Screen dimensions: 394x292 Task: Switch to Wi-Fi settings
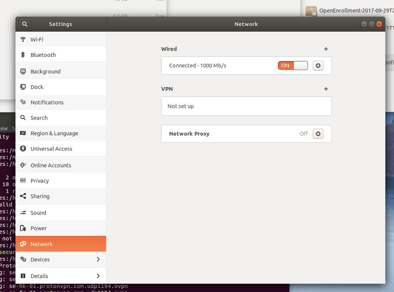(x=23, y=39)
